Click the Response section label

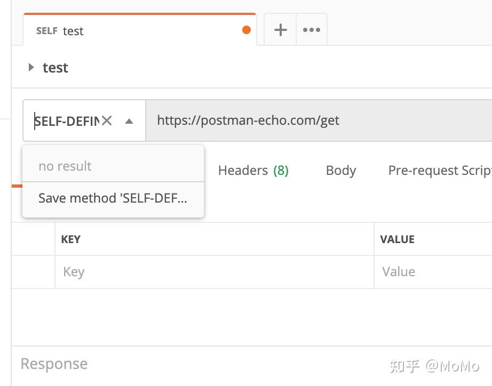coord(54,364)
